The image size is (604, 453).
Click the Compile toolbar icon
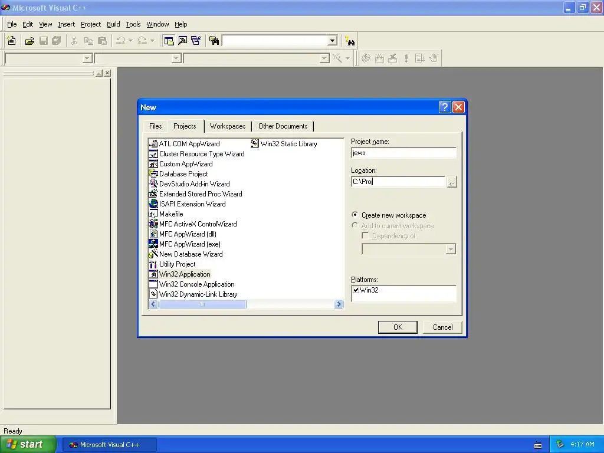click(x=366, y=58)
